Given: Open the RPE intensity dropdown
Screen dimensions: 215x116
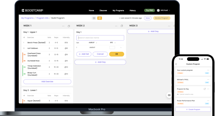Looking at the screenshot, I should (113, 43).
